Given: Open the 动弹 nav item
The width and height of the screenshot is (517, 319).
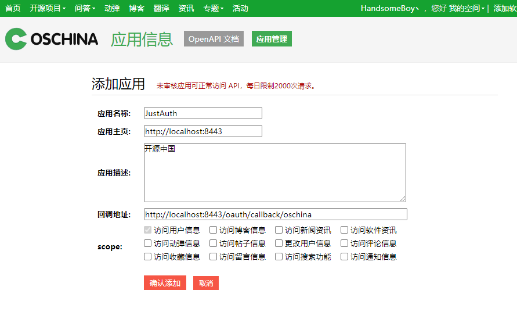Looking at the screenshot, I should [112, 8].
